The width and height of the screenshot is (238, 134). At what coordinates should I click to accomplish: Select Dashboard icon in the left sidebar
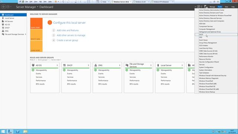3,15
